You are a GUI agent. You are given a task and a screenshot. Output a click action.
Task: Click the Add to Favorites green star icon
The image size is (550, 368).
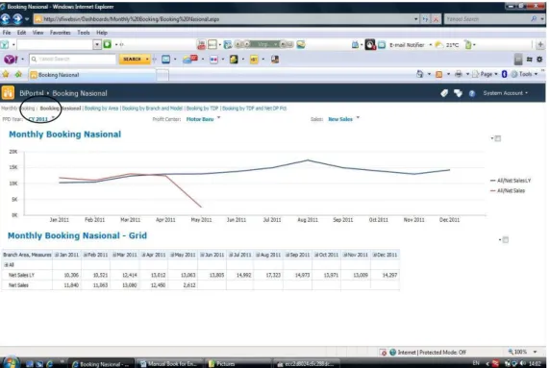pos(18,74)
